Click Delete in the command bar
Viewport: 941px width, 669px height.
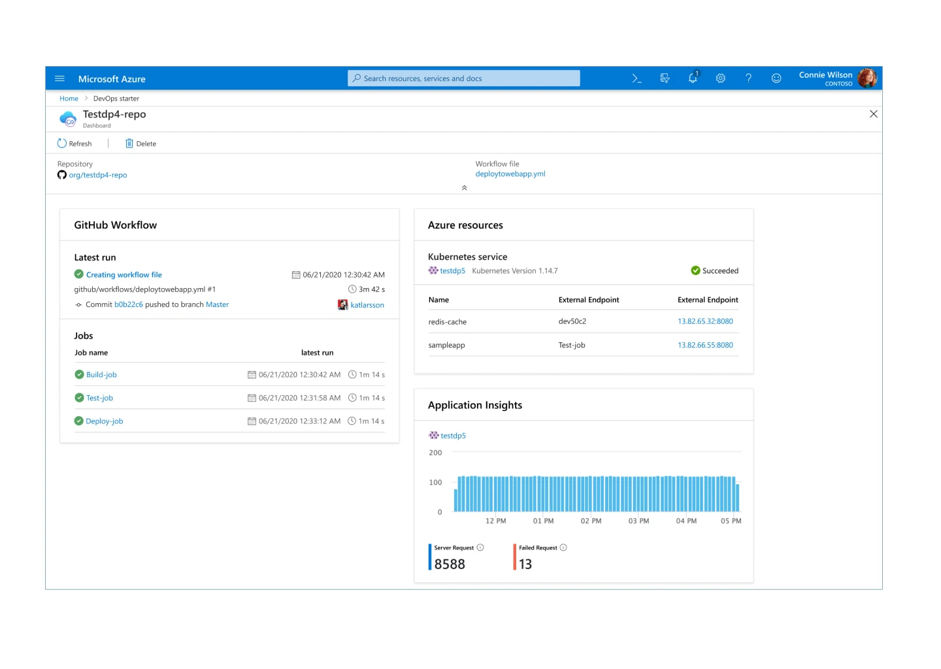[140, 144]
